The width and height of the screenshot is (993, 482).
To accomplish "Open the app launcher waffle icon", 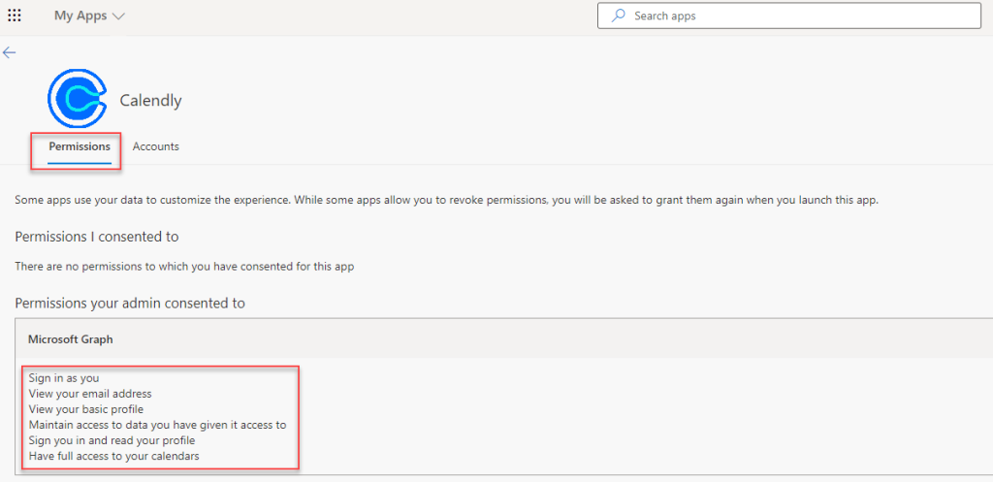I will coord(14,16).
